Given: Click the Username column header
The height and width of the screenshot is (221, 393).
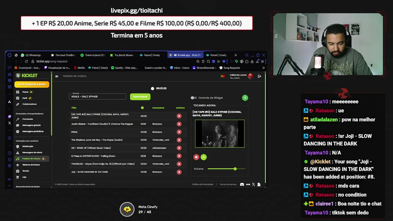Looking at the screenshot, I should [x=158, y=108].
